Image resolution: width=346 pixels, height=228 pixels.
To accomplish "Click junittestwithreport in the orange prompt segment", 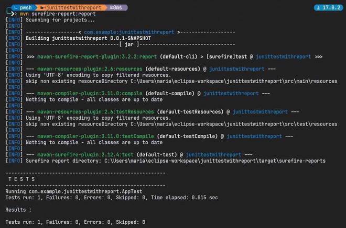I will pos(74,8).
